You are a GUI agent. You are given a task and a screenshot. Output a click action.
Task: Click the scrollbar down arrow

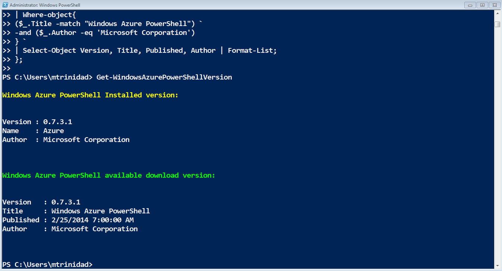(497, 265)
